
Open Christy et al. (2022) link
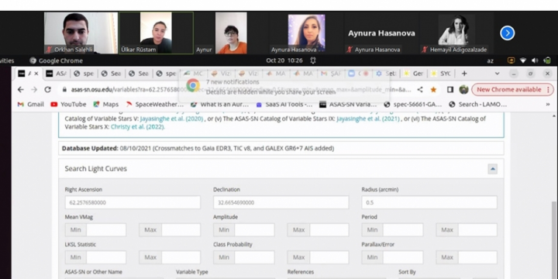[138, 126]
